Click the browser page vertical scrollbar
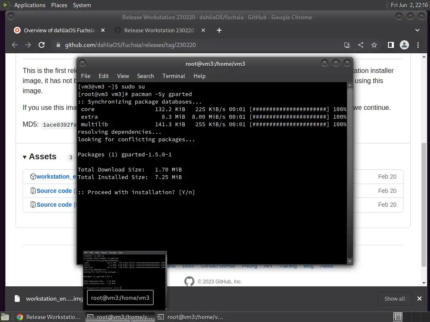 point(424,204)
